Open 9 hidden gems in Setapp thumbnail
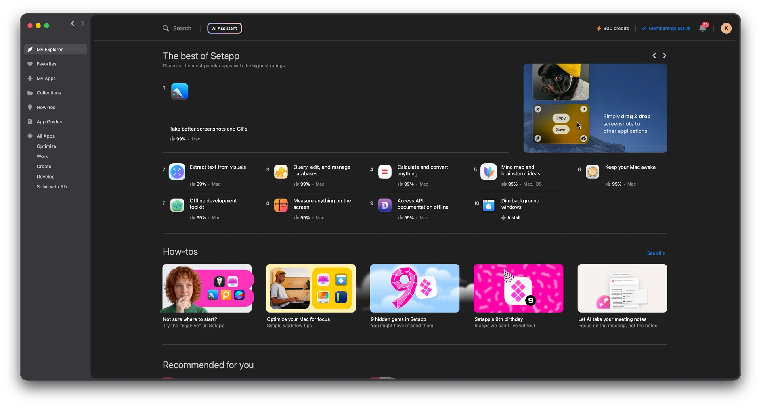The image size is (761, 407). (x=415, y=288)
